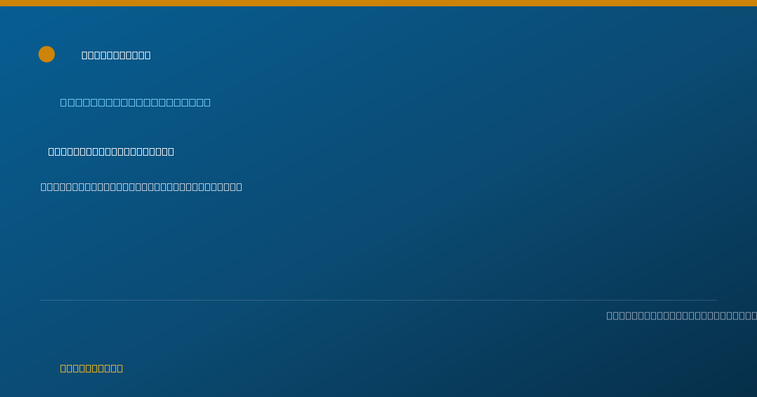Click the first glyph of the light blue heading
The image size is (757, 397).
(63, 102)
